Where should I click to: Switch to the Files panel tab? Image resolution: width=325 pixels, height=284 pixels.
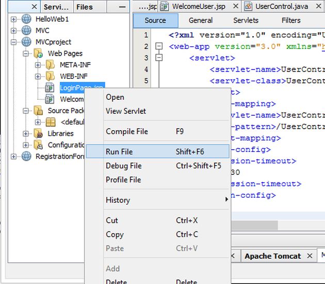click(x=90, y=7)
